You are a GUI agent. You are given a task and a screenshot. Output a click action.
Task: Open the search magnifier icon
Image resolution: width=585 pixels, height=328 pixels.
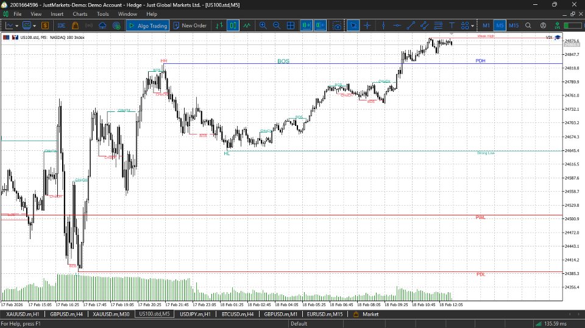528,26
